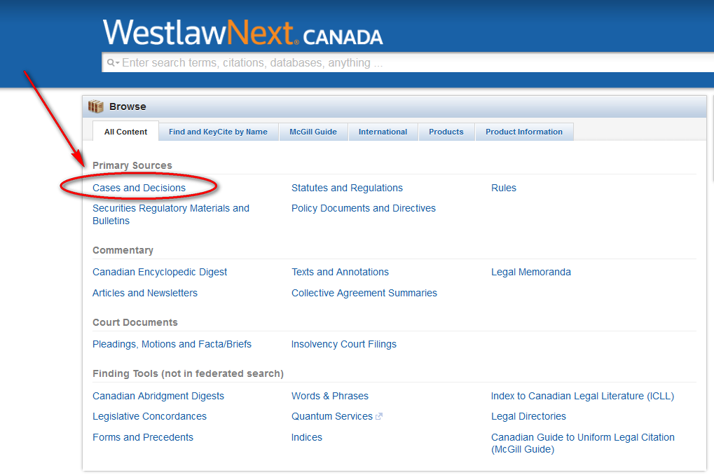Open Forms and Precedents link
The height and width of the screenshot is (475, 714).
coord(143,437)
